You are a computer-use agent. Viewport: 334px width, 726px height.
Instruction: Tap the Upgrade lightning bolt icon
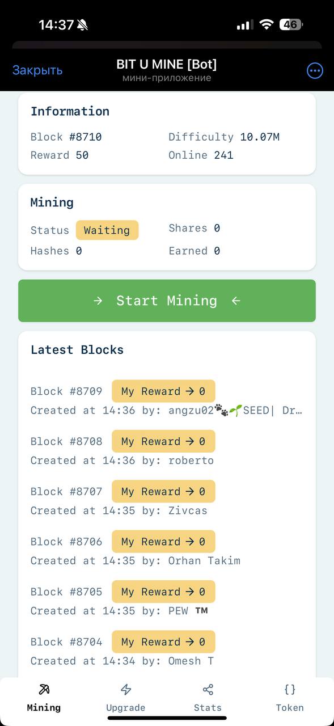pyautogui.click(x=126, y=690)
